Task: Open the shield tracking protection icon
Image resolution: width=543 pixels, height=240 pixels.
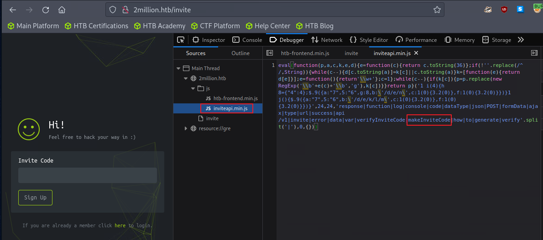Action: (113, 10)
